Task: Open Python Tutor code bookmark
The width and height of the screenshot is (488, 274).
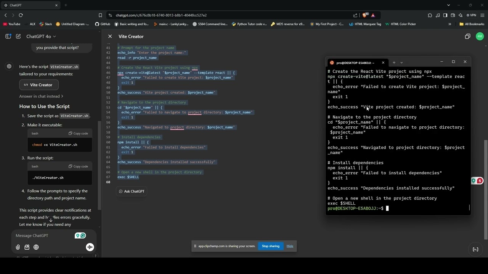Action: (249, 24)
